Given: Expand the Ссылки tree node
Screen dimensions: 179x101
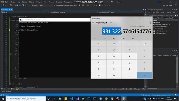Looking at the screenshot, I should point(153,22).
